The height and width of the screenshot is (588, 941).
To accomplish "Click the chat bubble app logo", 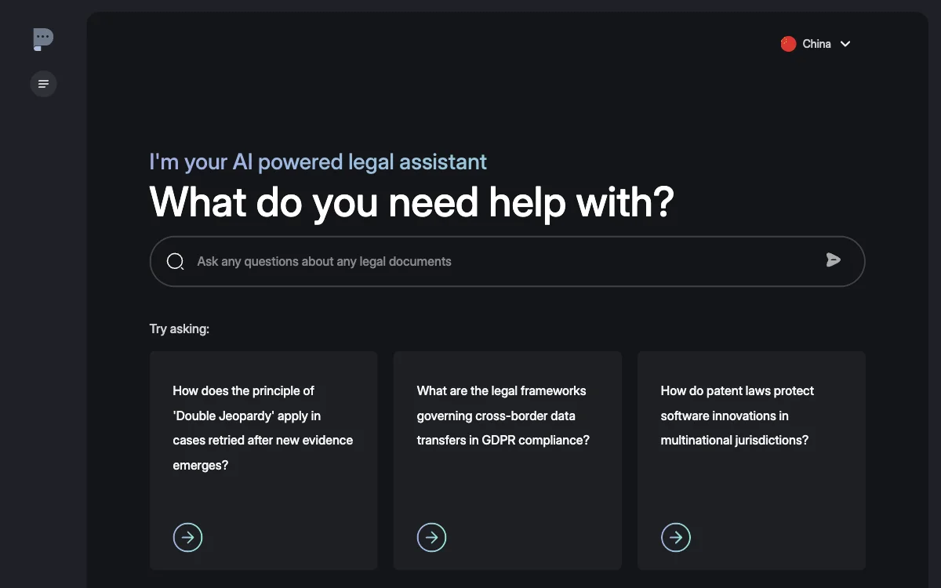I will (43, 39).
